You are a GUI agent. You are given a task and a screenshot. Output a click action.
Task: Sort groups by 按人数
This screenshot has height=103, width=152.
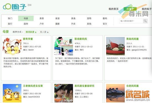tap(44, 32)
